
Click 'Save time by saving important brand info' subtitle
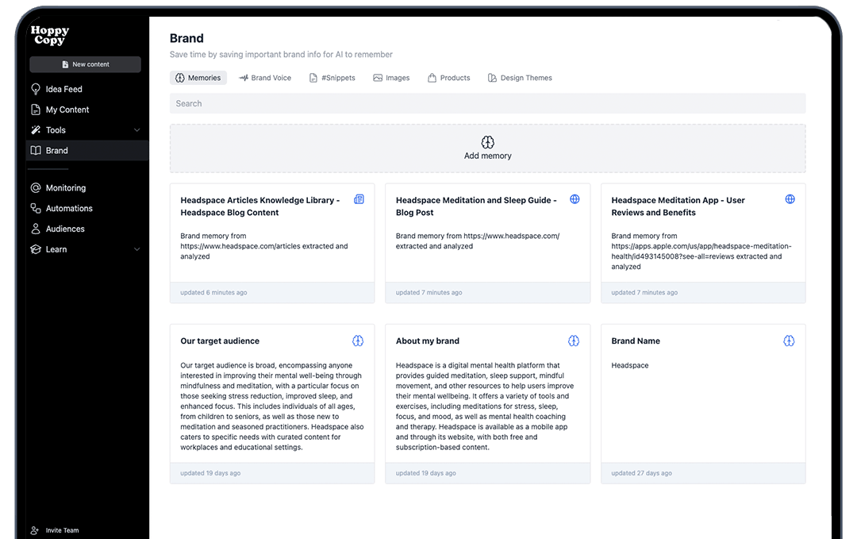coord(281,55)
